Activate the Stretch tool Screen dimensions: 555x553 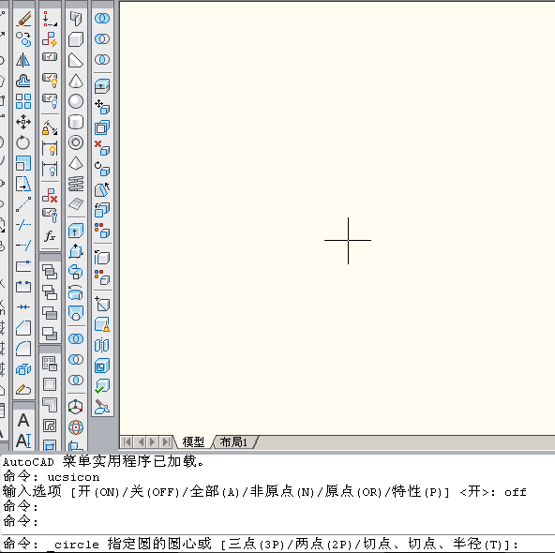pyautogui.click(x=23, y=184)
